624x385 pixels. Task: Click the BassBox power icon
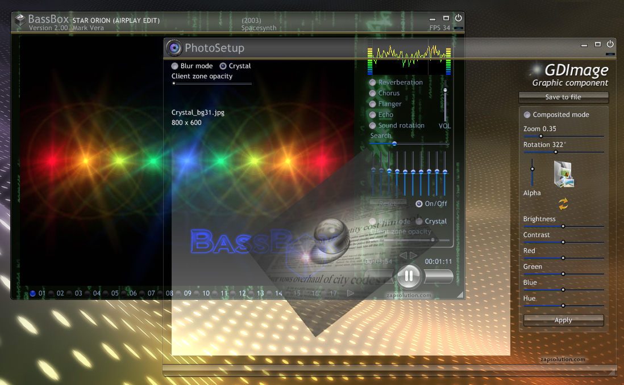tap(459, 18)
